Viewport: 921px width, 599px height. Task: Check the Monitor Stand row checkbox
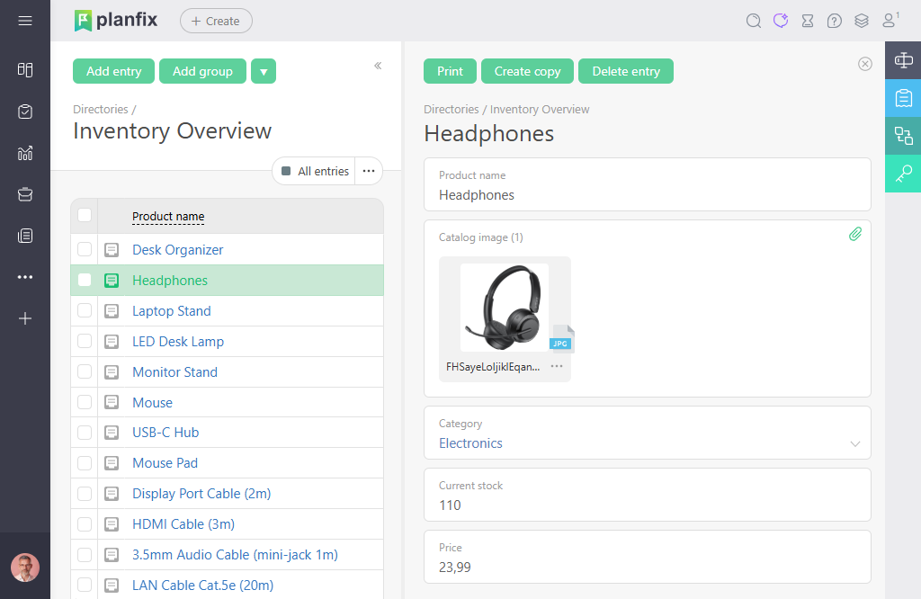tap(85, 371)
